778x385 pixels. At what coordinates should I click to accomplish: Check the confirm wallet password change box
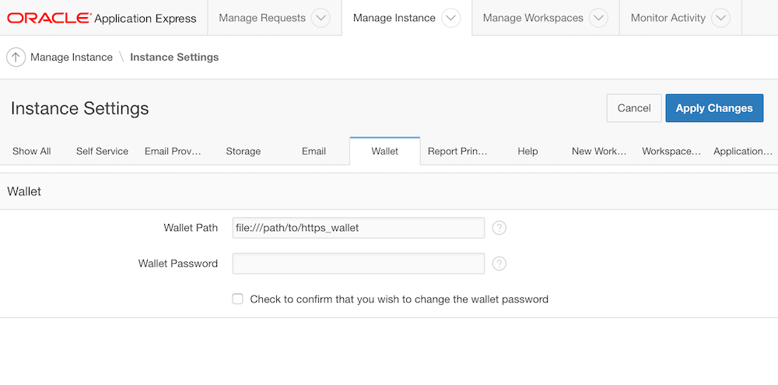[x=237, y=299]
